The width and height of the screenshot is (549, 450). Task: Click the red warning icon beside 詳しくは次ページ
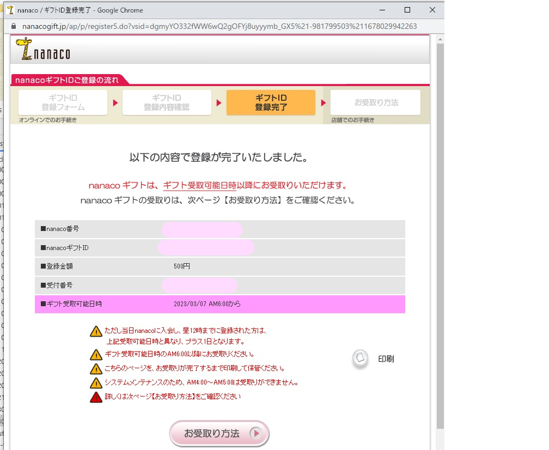96,397
